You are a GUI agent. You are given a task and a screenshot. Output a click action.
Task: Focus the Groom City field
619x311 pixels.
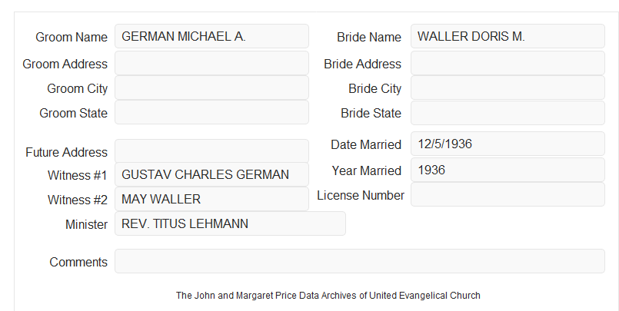pyautogui.click(x=211, y=88)
